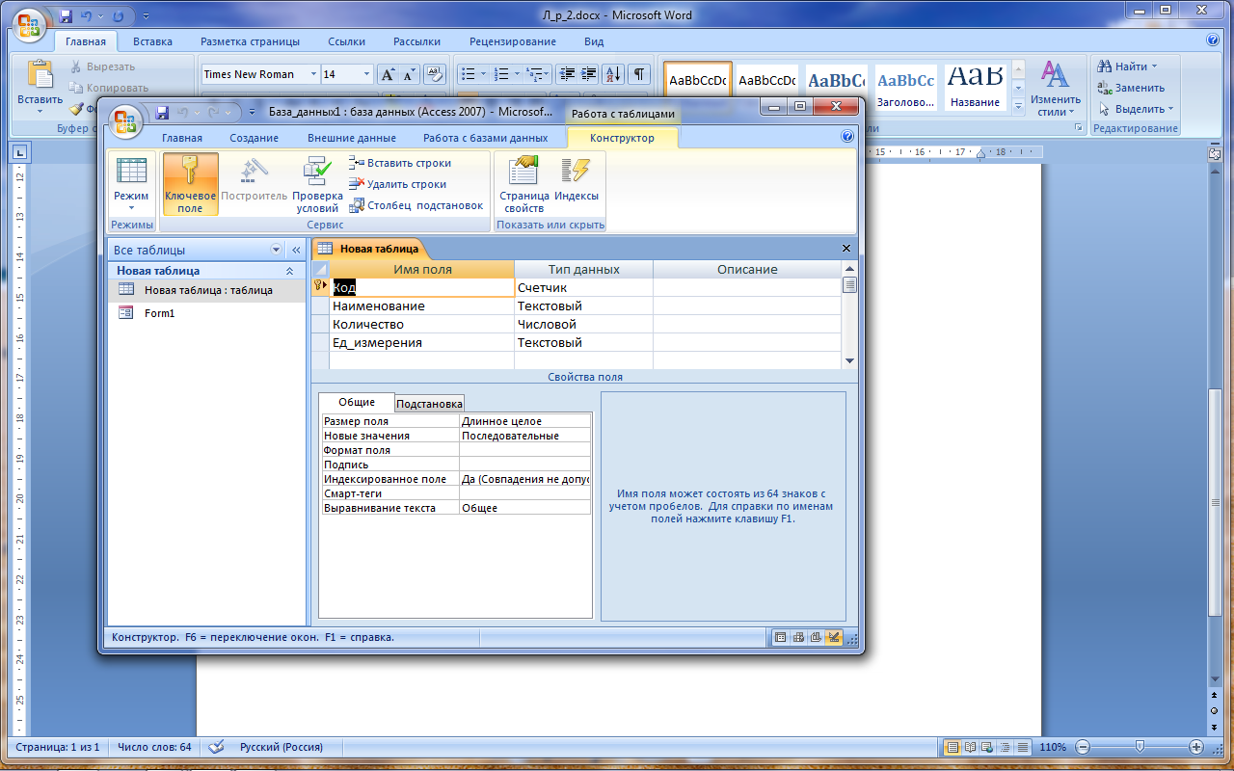Screen dimensions: 1234x771
Task: Open Word Вставка ribbon tab
Action: click(153, 41)
